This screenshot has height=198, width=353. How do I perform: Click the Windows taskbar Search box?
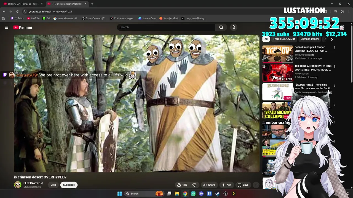144,194
